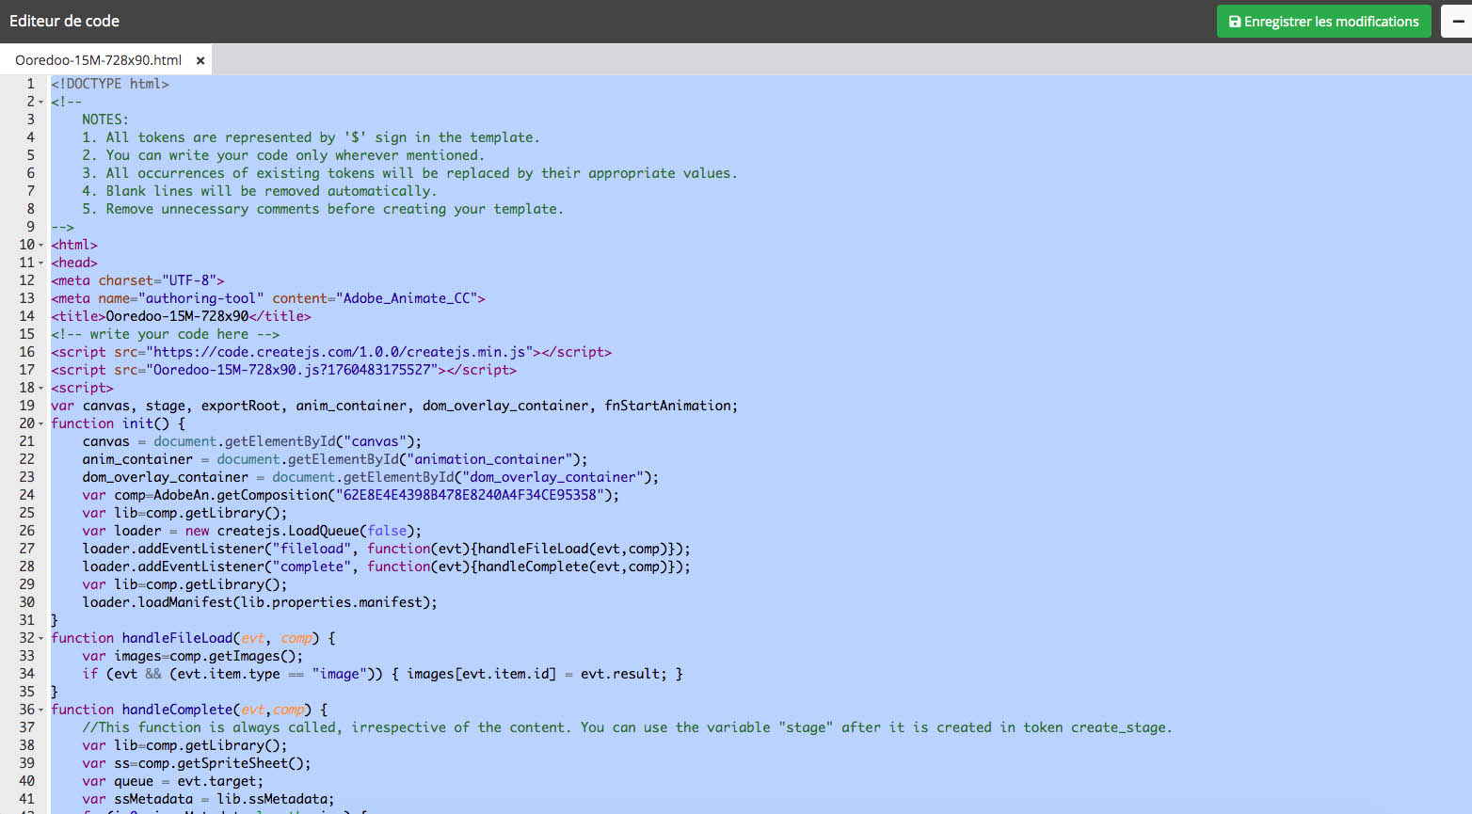The image size is (1472, 814).
Task: Click the var queue = evt.target line
Action: pyautogui.click(x=173, y=781)
